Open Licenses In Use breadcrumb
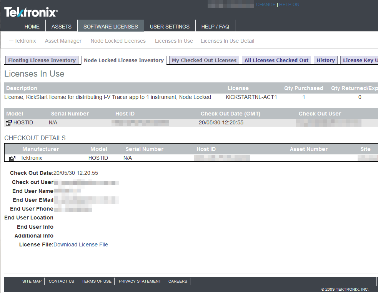This screenshot has width=378, height=293. click(174, 41)
